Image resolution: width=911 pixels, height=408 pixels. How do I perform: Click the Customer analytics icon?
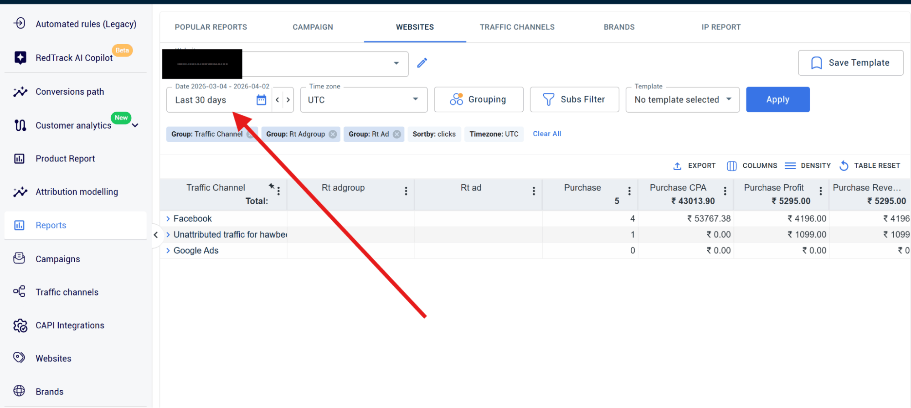[x=20, y=125]
